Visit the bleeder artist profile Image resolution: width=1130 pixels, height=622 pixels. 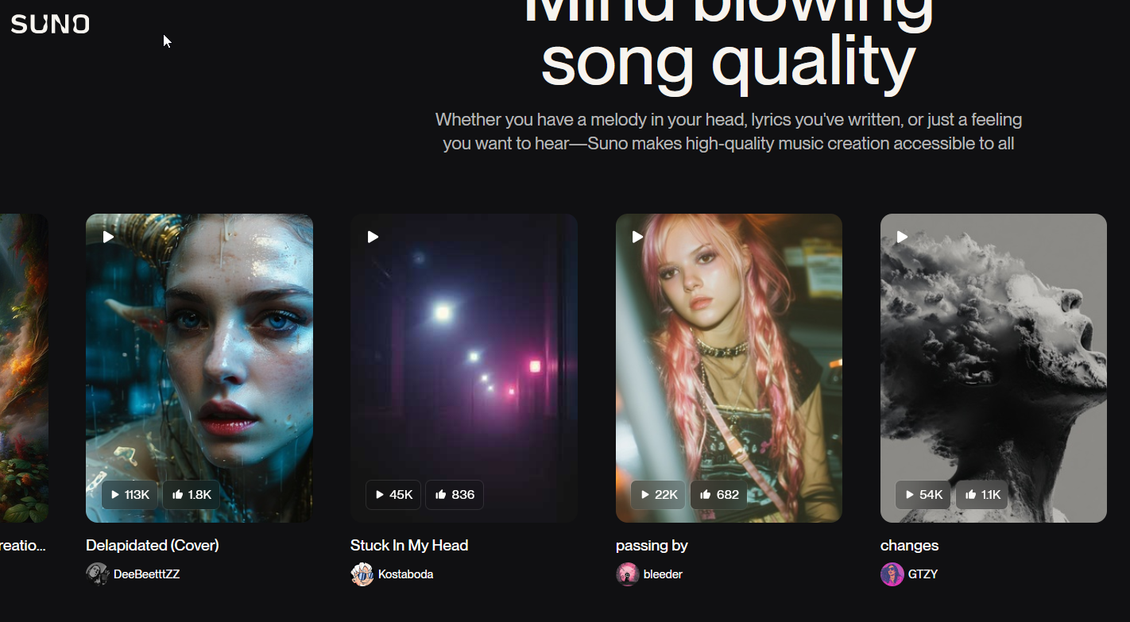(x=663, y=574)
